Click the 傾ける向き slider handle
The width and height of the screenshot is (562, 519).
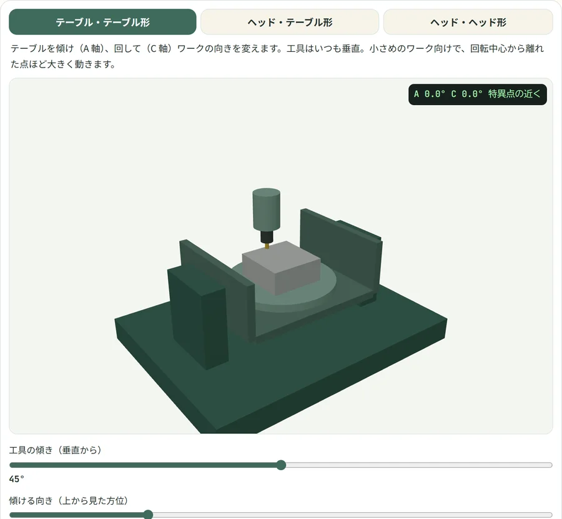coord(148,515)
